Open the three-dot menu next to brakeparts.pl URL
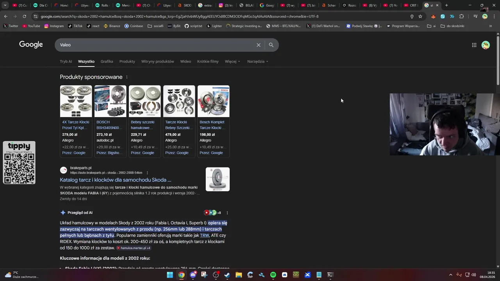Viewport: 500px width, 281px height. click(x=147, y=173)
